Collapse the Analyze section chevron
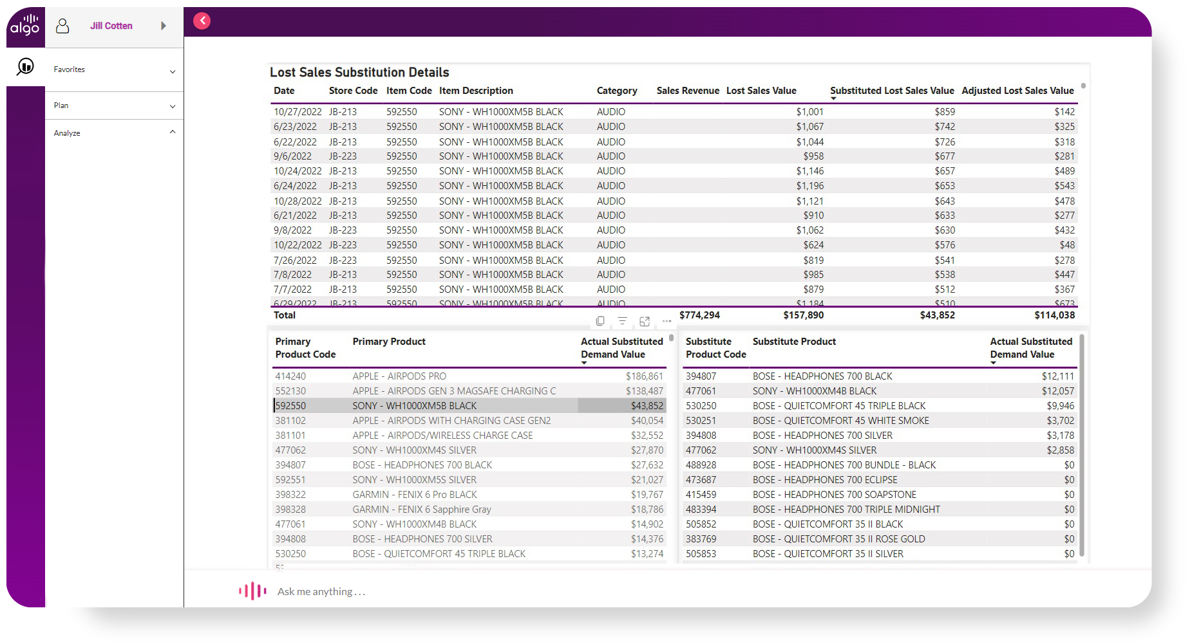The height and width of the screenshot is (644, 1192). click(x=173, y=132)
